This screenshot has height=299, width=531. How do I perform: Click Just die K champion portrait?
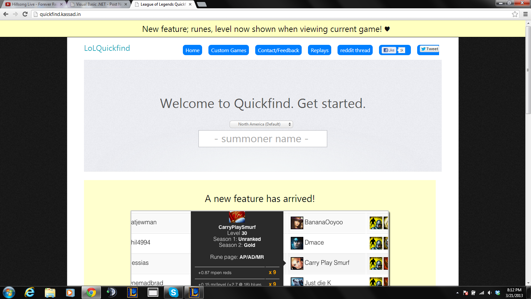[297, 282]
